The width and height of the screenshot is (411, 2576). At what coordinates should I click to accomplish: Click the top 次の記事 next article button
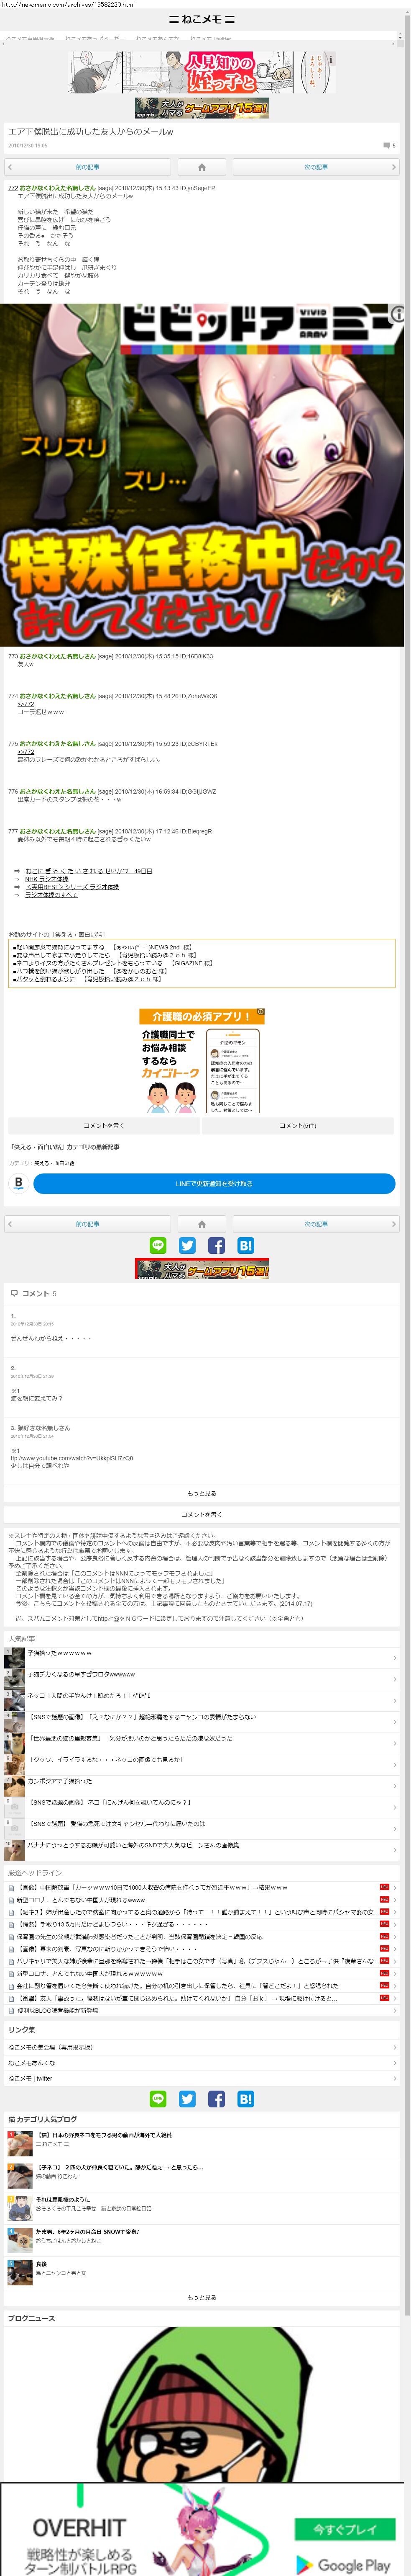click(x=315, y=167)
